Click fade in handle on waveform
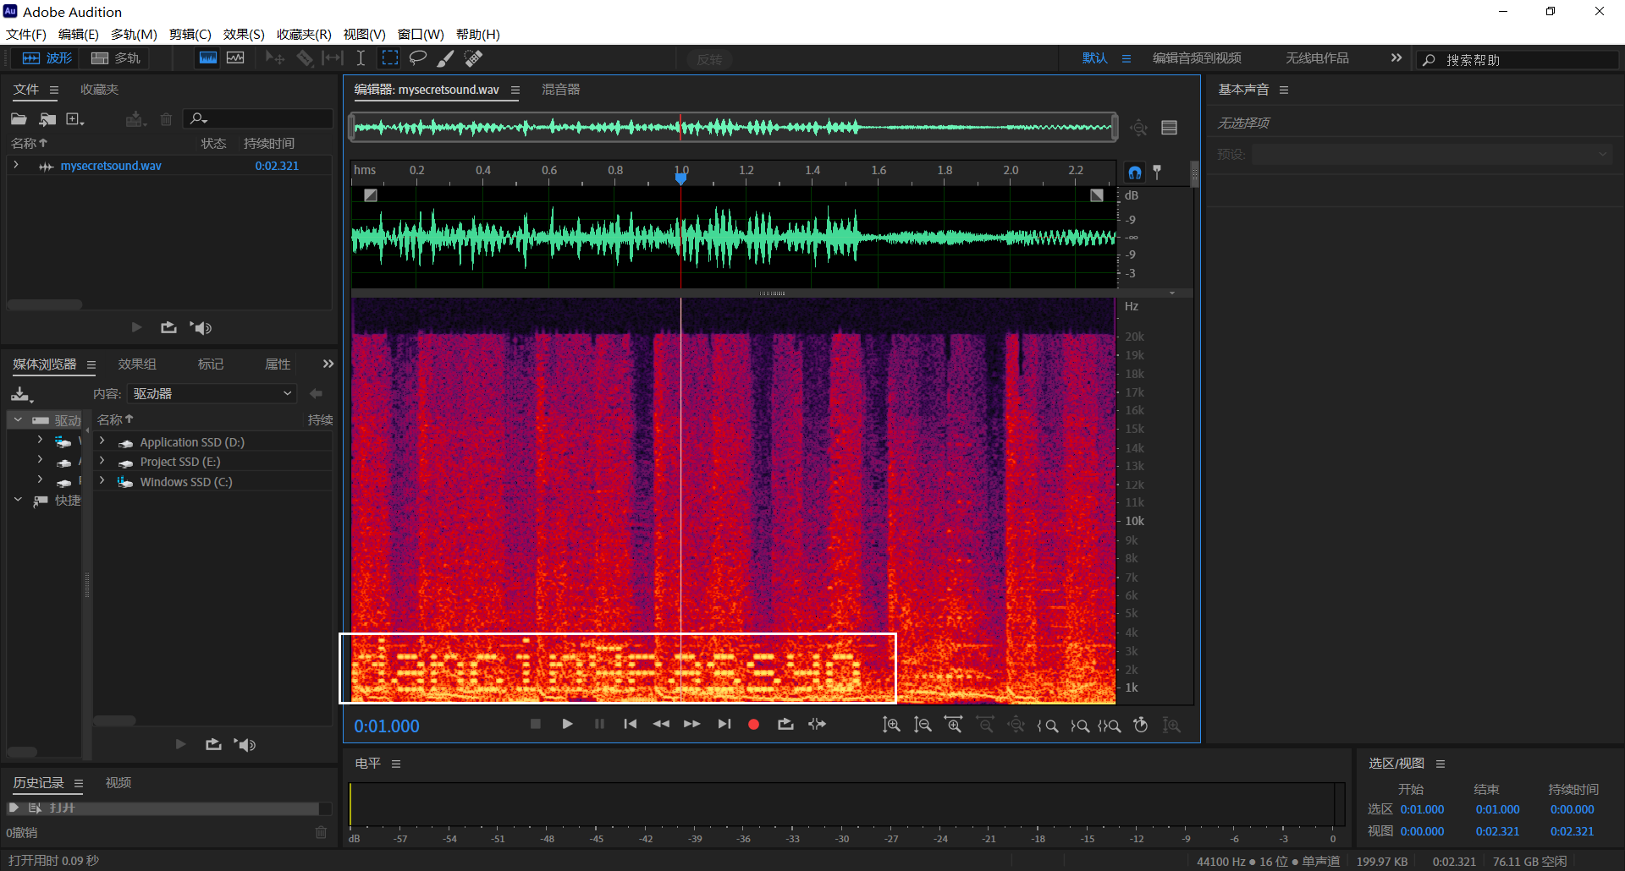 [370, 195]
